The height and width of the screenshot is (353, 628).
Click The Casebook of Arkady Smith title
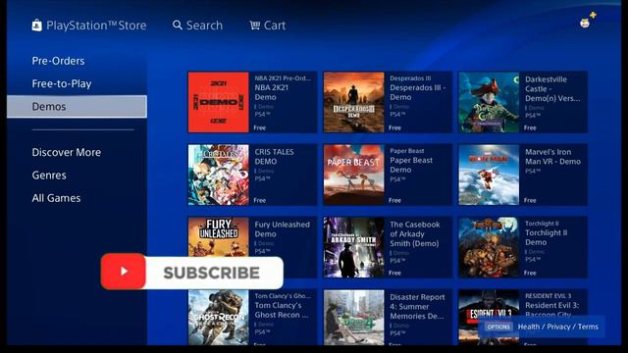415,233
